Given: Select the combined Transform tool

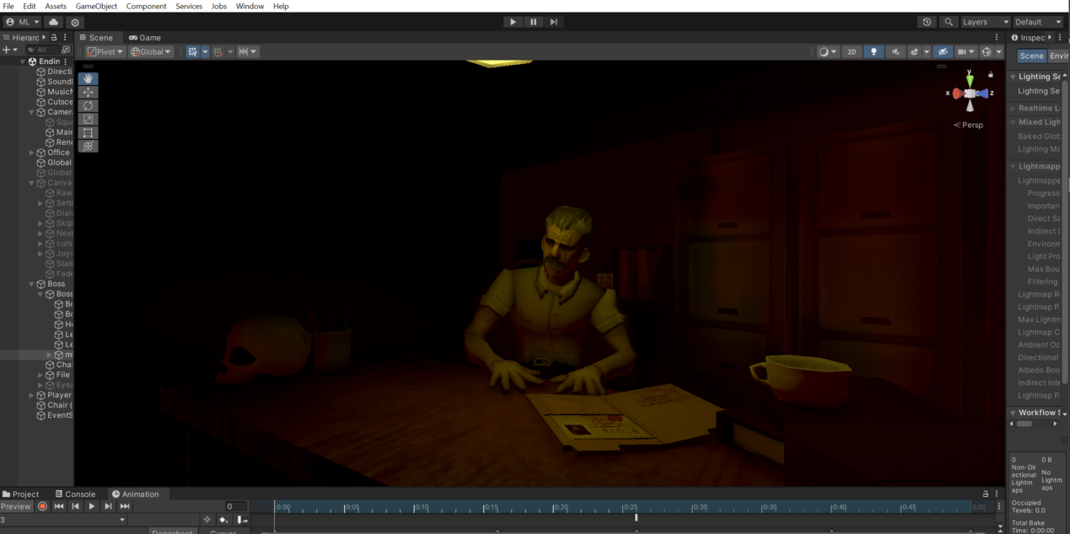Looking at the screenshot, I should pos(89,146).
